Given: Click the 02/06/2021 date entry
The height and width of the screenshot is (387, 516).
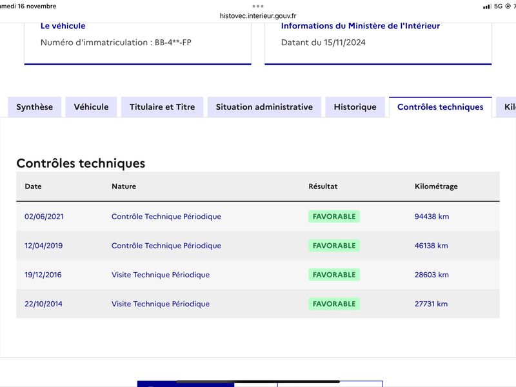Looking at the screenshot, I should point(44,217).
